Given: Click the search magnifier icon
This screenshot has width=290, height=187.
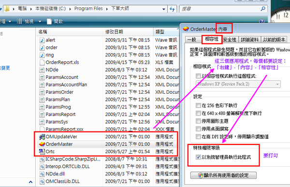Looking at the screenshot, I should click(x=263, y=9).
